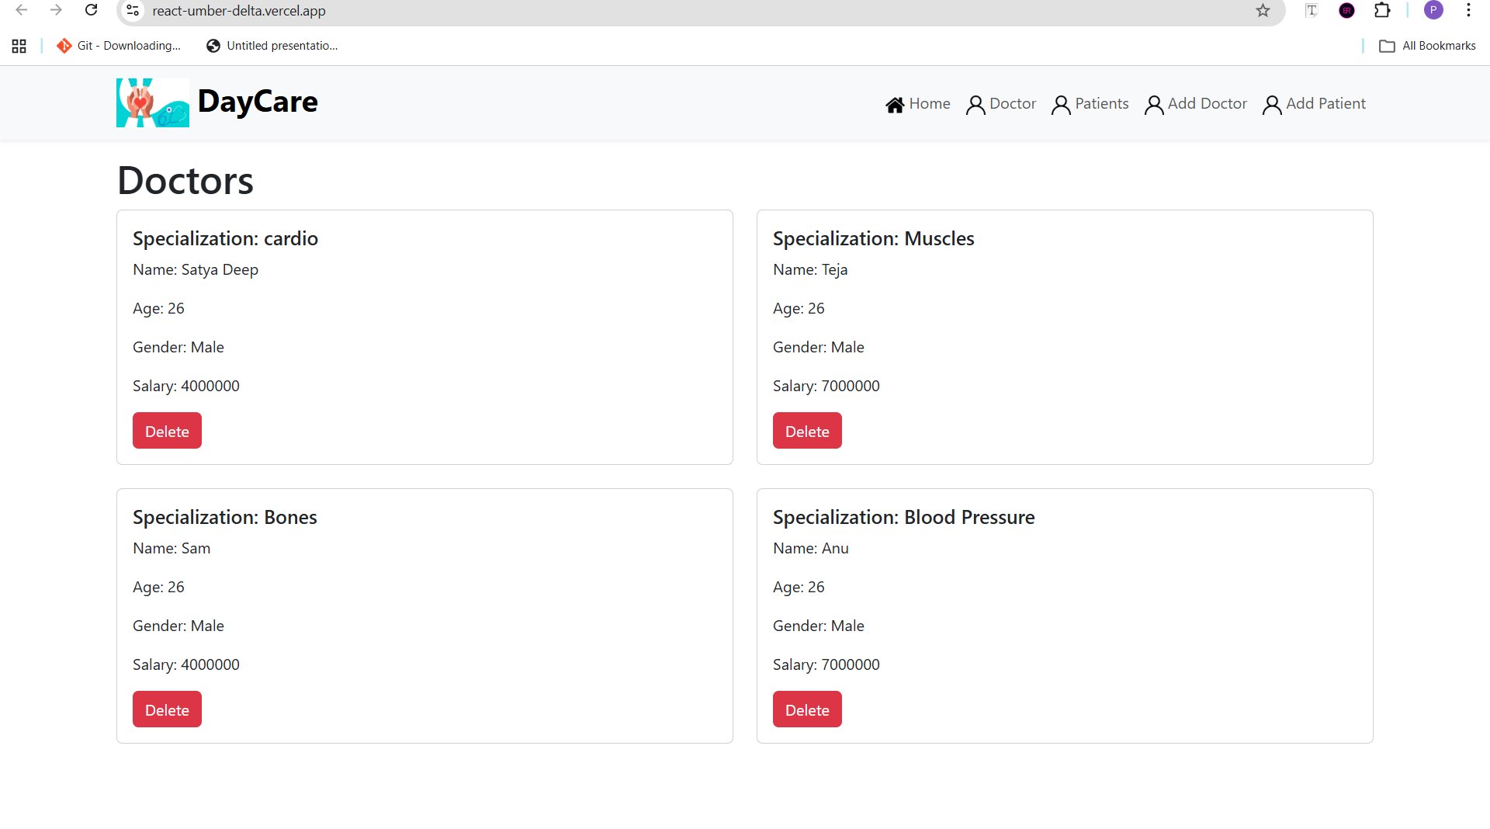1490x829 pixels.
Task: Click the DayCare logo image
Action: (x=152, y=102)
